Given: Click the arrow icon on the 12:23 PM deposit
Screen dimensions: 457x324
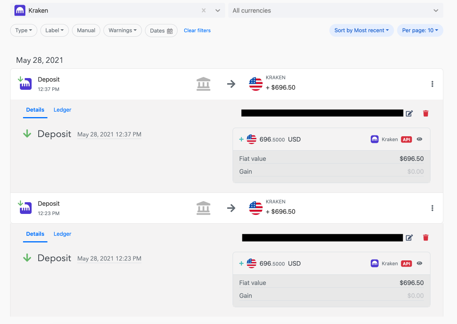Looking at the screenshot, I should [231, 208].
